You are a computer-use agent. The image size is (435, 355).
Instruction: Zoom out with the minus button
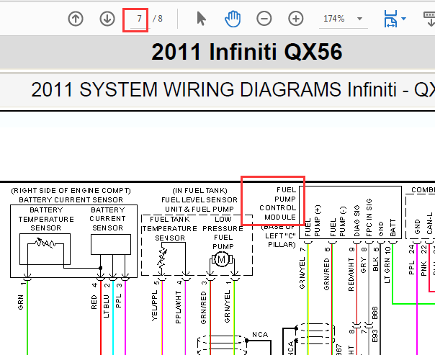[264, 19]
